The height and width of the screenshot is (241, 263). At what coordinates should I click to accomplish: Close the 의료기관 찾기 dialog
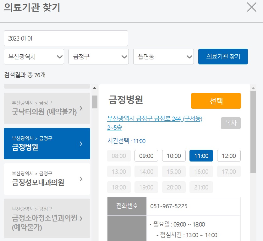click(x=252, y=7)
